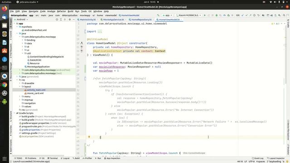
Task: Open the Terminal tool window button
Action: tap(53, 158)
